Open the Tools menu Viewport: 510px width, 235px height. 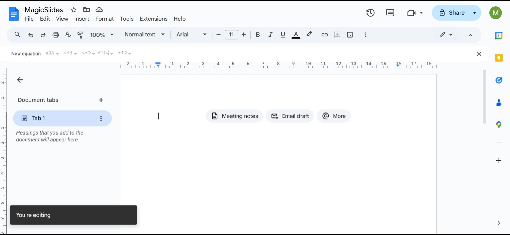pos(127,19)
